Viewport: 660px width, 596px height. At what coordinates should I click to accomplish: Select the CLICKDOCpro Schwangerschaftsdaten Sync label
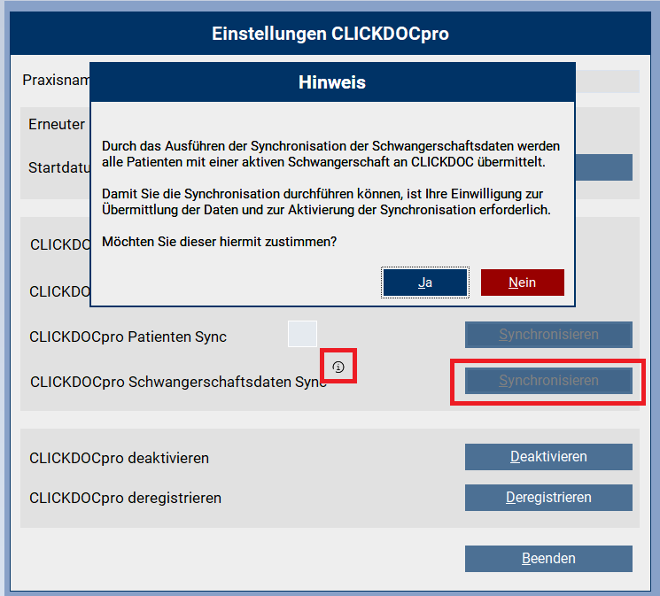(x=177, y=383)
